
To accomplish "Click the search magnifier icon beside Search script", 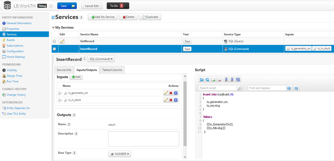I will (x=240, y=88).
